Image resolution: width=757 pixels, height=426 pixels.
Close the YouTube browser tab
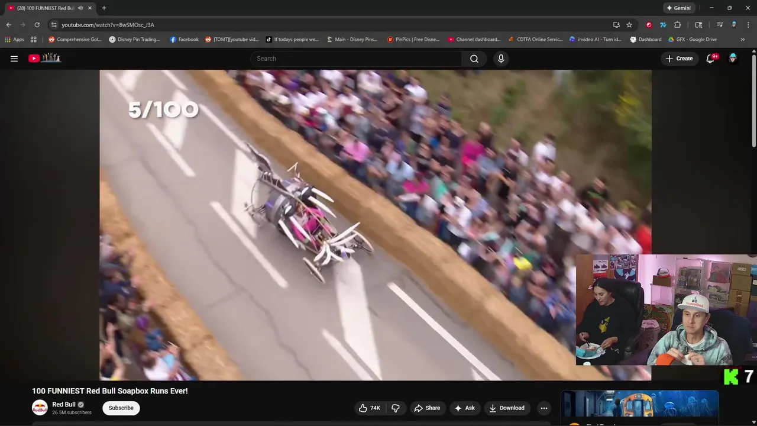pos(90,8)
